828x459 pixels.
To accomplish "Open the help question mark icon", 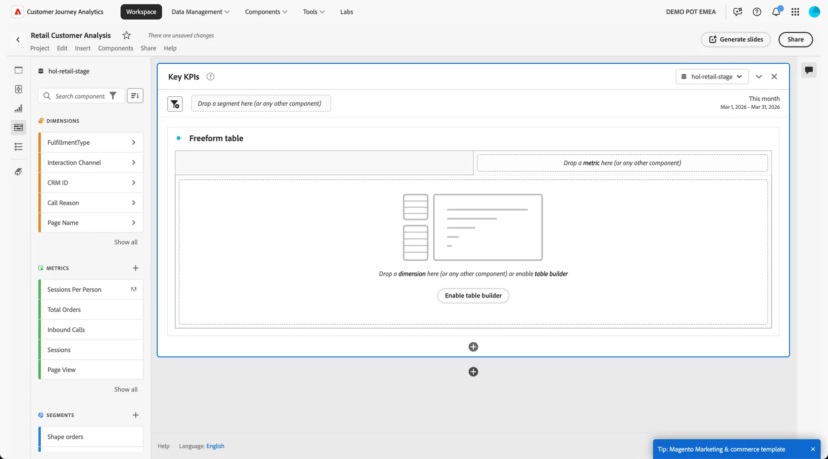I will click(757, 12).
